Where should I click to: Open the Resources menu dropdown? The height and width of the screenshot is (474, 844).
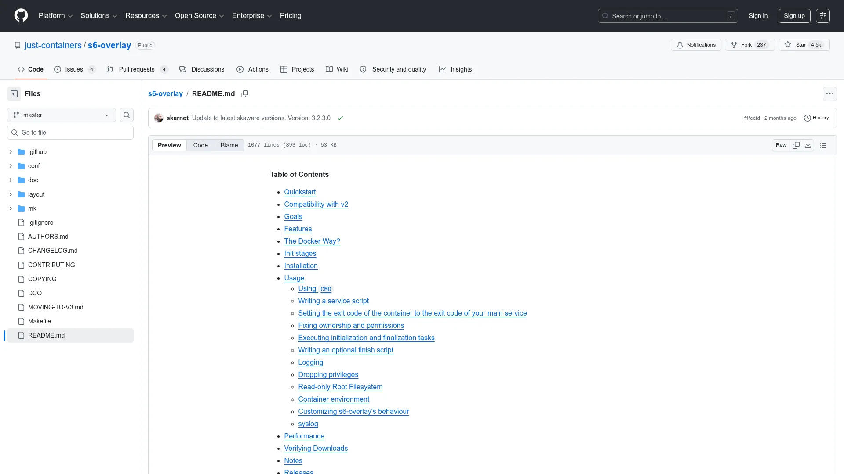[x=146, y=16]
